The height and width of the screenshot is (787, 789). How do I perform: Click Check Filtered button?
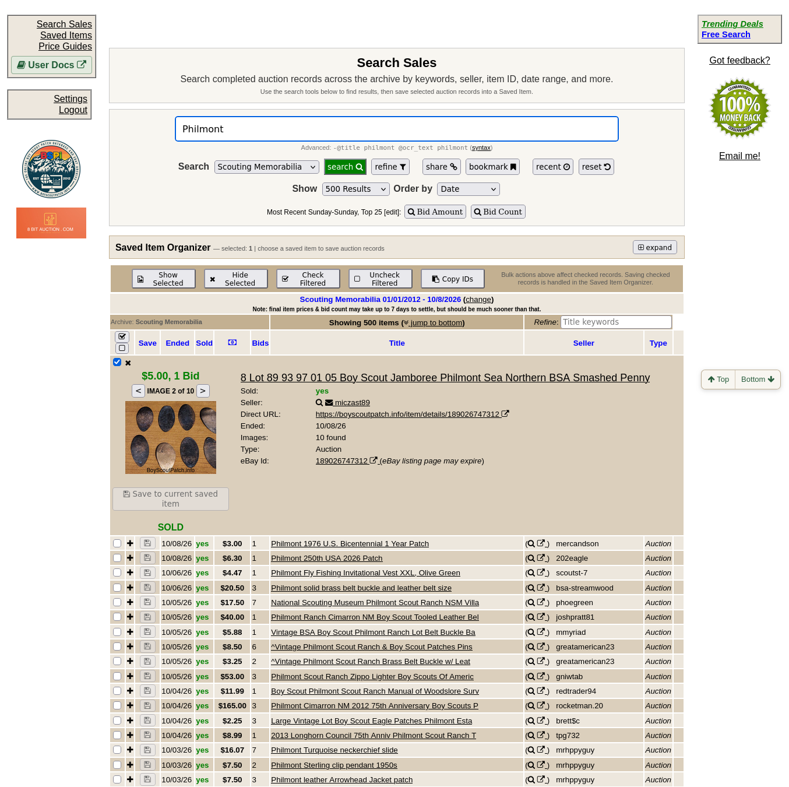308,279
